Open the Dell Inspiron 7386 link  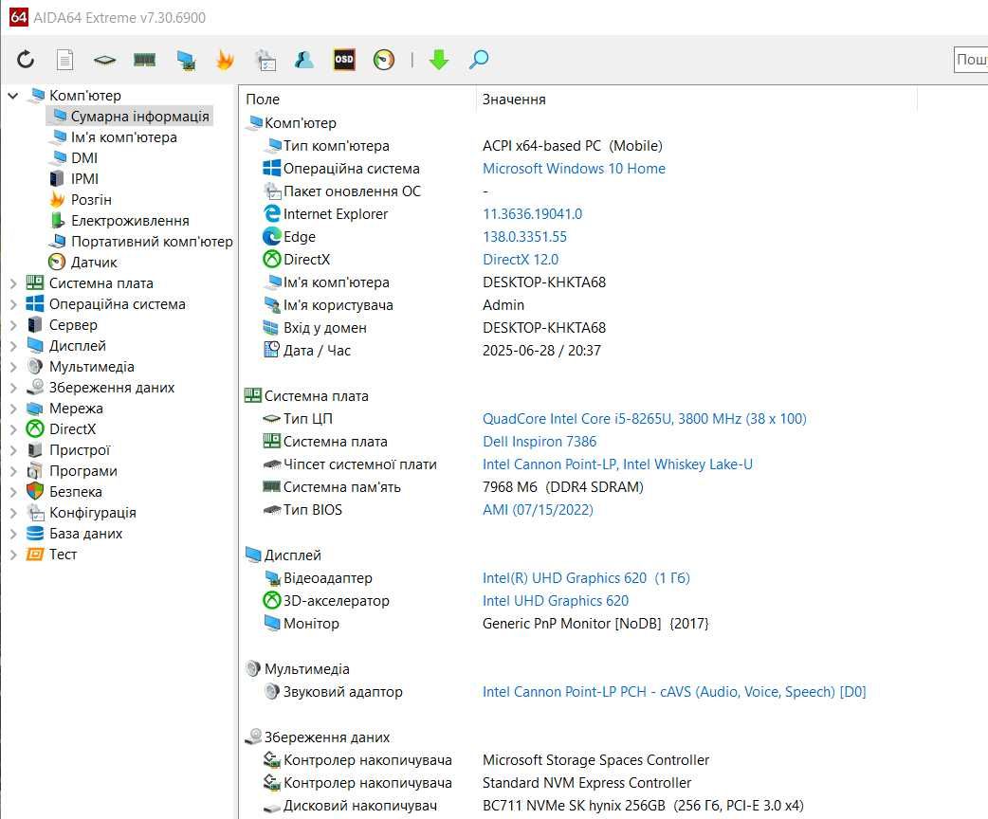[540, 441]
